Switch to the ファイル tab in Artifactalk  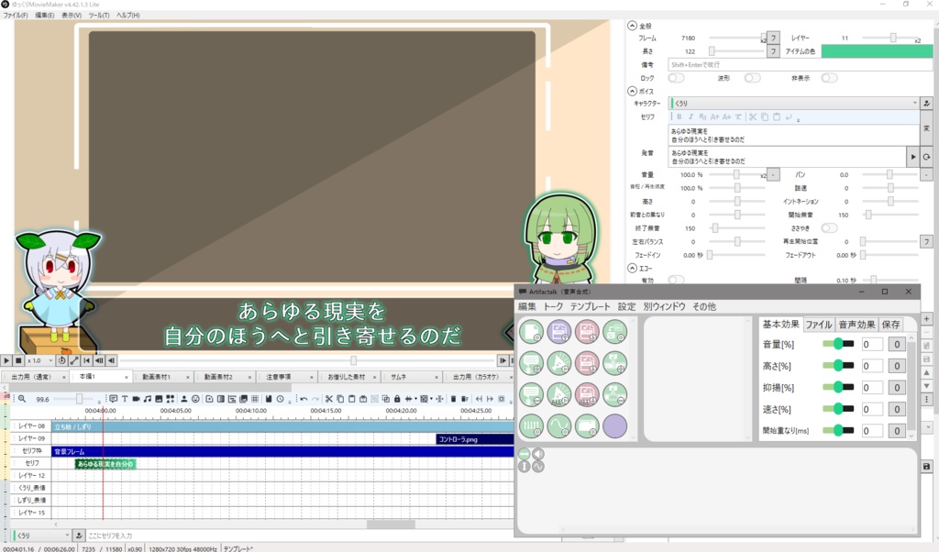(x=818, y=325)
